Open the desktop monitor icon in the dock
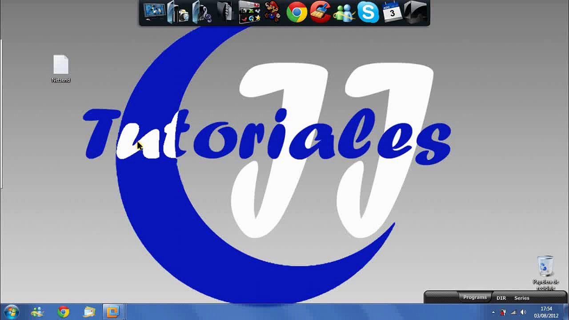This screenshot has height=320, width=569. (154, 12)
